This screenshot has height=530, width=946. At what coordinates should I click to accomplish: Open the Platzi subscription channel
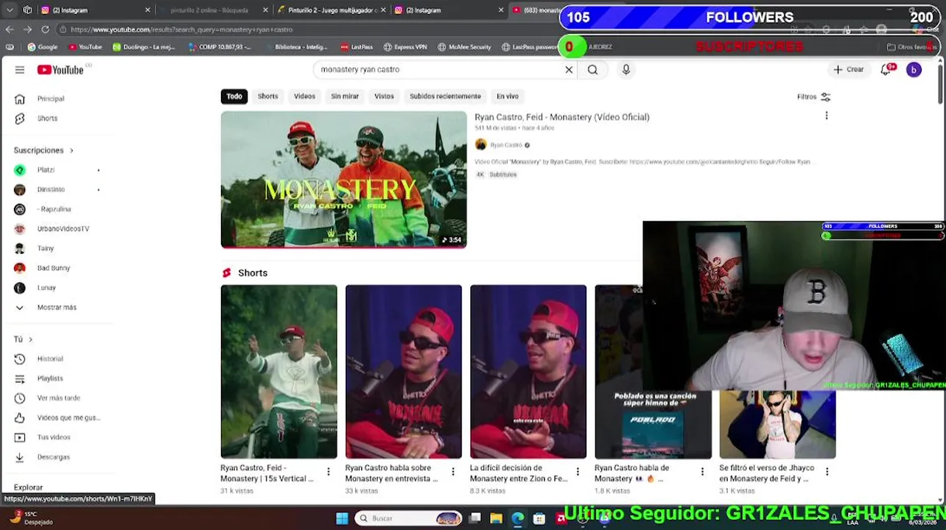[x=46, y=170]
